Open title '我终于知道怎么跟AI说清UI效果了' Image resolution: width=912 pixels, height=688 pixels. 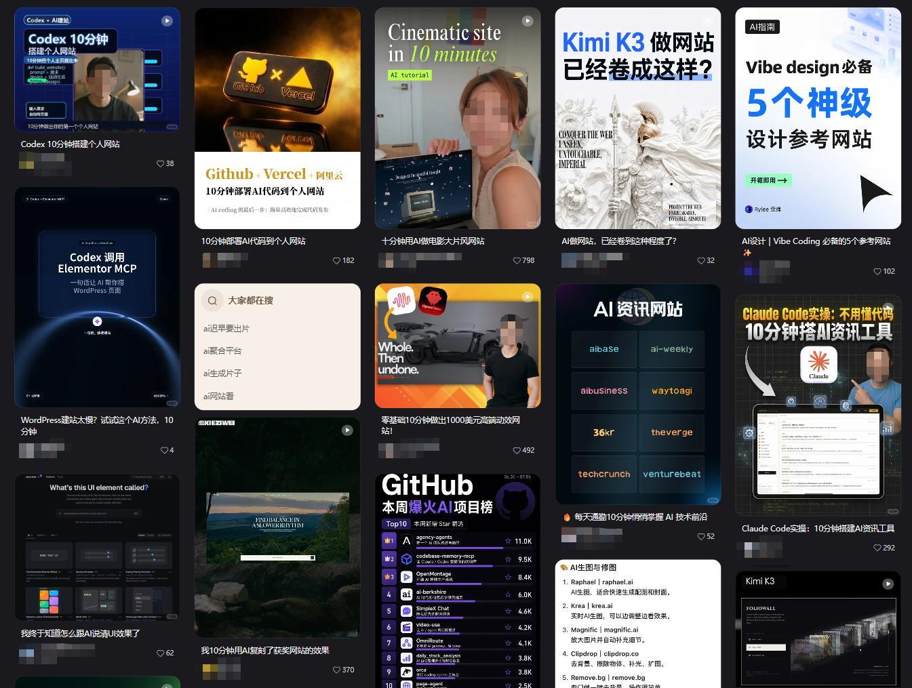80,634
